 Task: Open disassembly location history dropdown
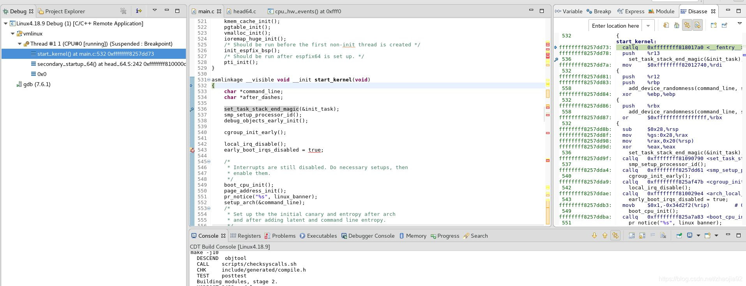click(648, 26)
